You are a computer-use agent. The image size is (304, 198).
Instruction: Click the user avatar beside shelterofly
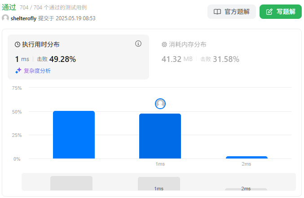pyautogui.click(x=5, y=18)
